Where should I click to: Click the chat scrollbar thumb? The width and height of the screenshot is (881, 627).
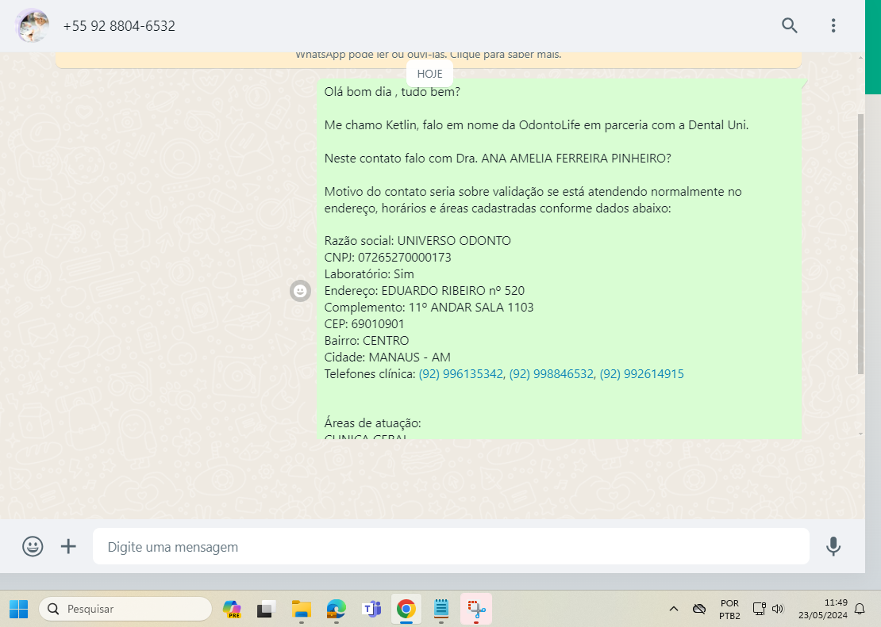coord(860,244)
